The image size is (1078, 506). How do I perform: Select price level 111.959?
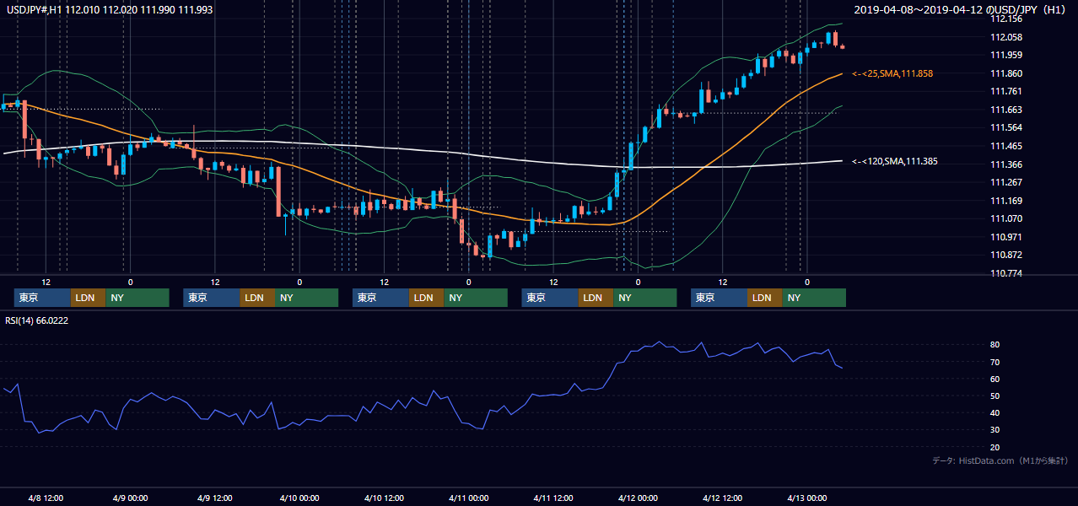1006,55
